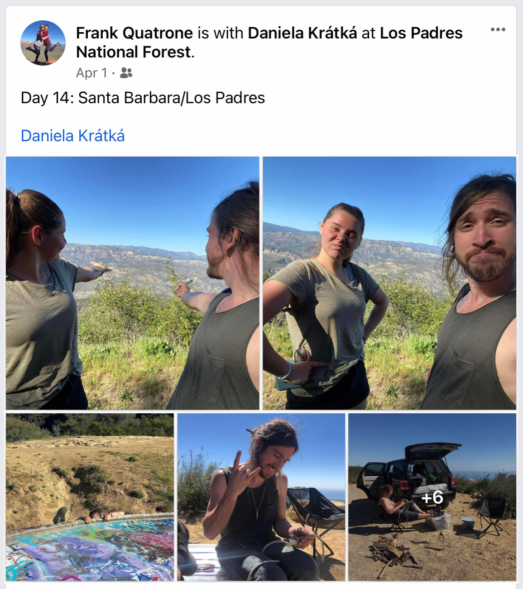Open selfie photo with frowning bearded man
The height and width of the screenshot is (589, 523).
pyautogui.click(x=389, y=283)
